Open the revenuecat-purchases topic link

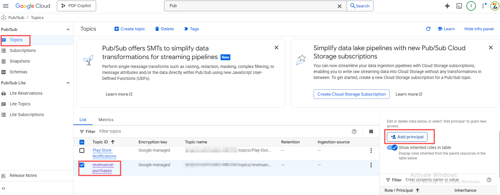point(103,168)
